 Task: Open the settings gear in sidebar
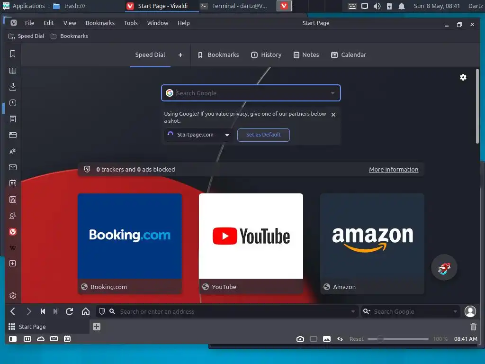pyautogui.click(x=13, y=296)
